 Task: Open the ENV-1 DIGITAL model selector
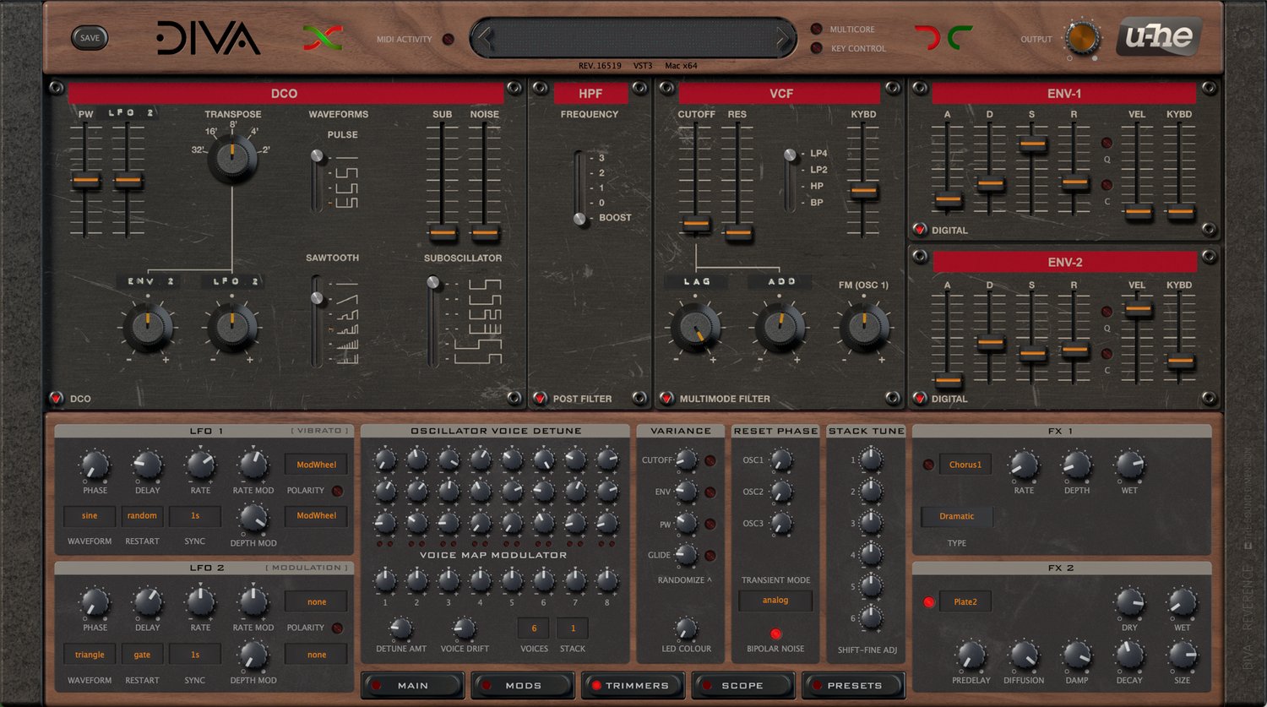pyautogui.click(x=920, y=230)
